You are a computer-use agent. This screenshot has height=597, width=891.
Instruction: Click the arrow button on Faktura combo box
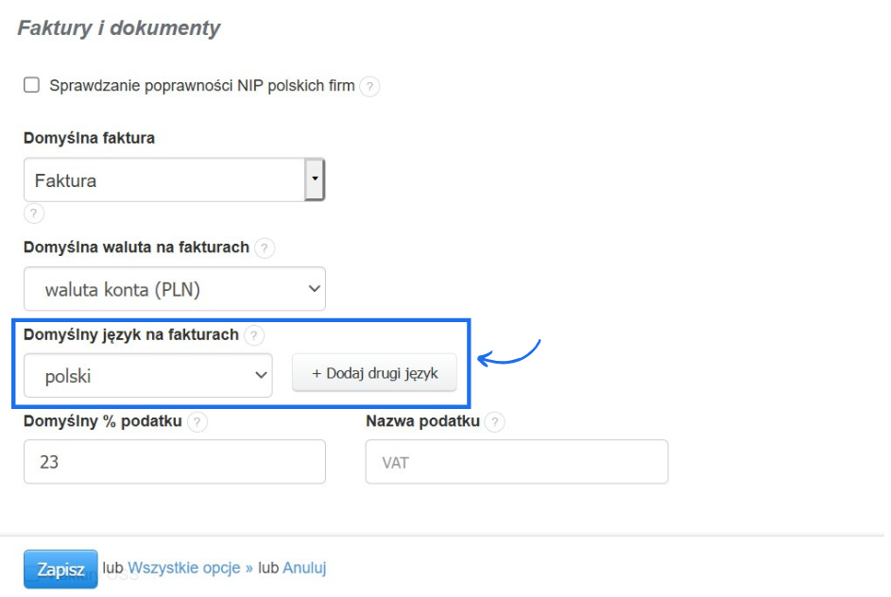[x=315, y=179]
